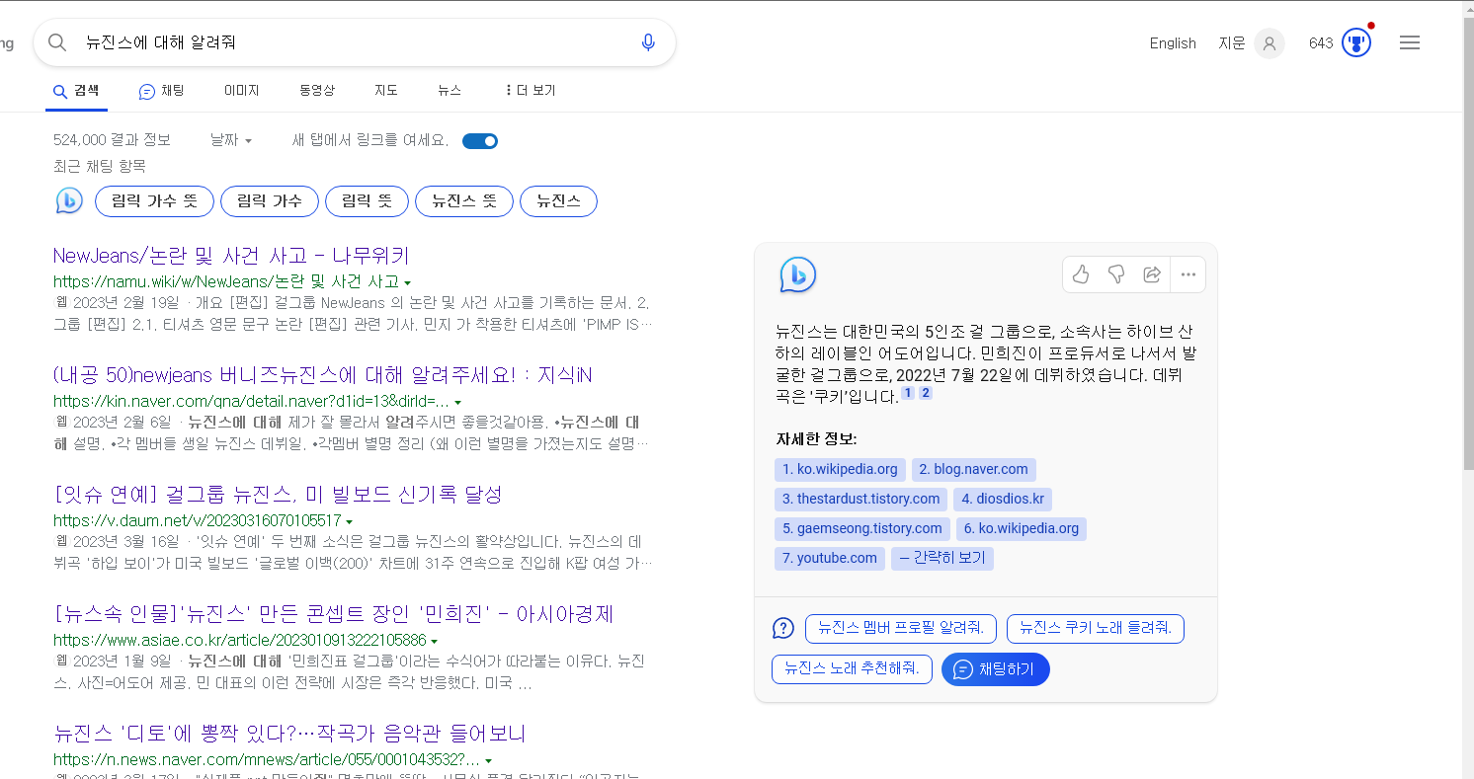1474x779 pixels.
Task: Open source 4. diosdios.kr
Action: click(1003, 499)
